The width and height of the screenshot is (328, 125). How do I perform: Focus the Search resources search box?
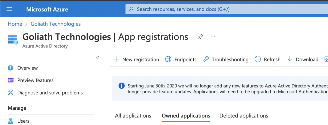coord(227,9)
